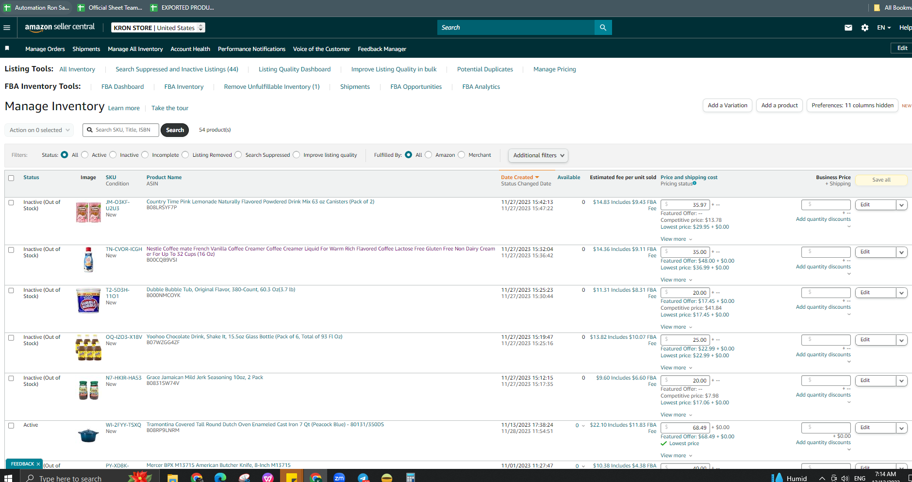Click the price field showing 35.97

click(685, 205)
